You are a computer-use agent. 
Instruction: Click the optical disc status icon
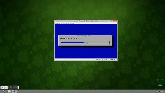(99, 59)
